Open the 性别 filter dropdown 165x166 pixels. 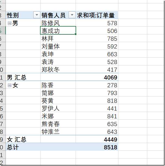pyautogui.click(x=37, y=15)
